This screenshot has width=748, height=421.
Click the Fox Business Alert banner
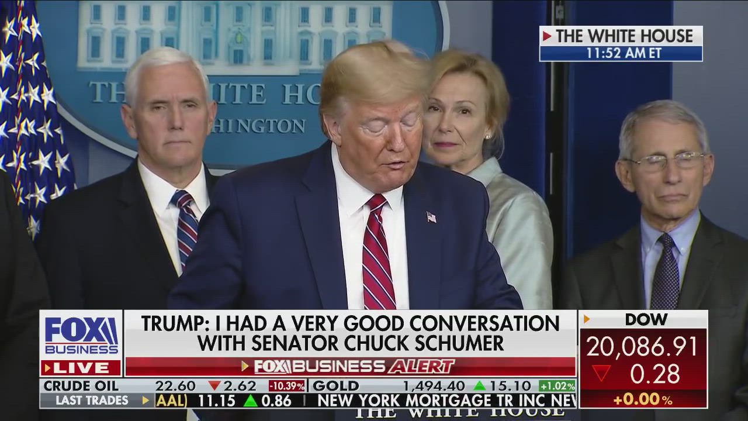(x=350, y=367)
